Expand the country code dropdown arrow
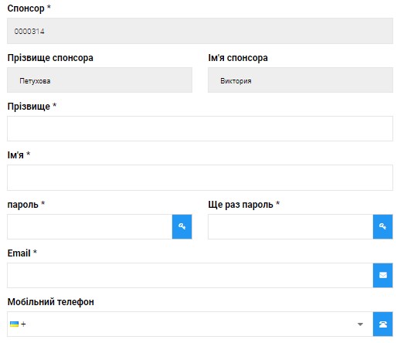 point(360,324)
